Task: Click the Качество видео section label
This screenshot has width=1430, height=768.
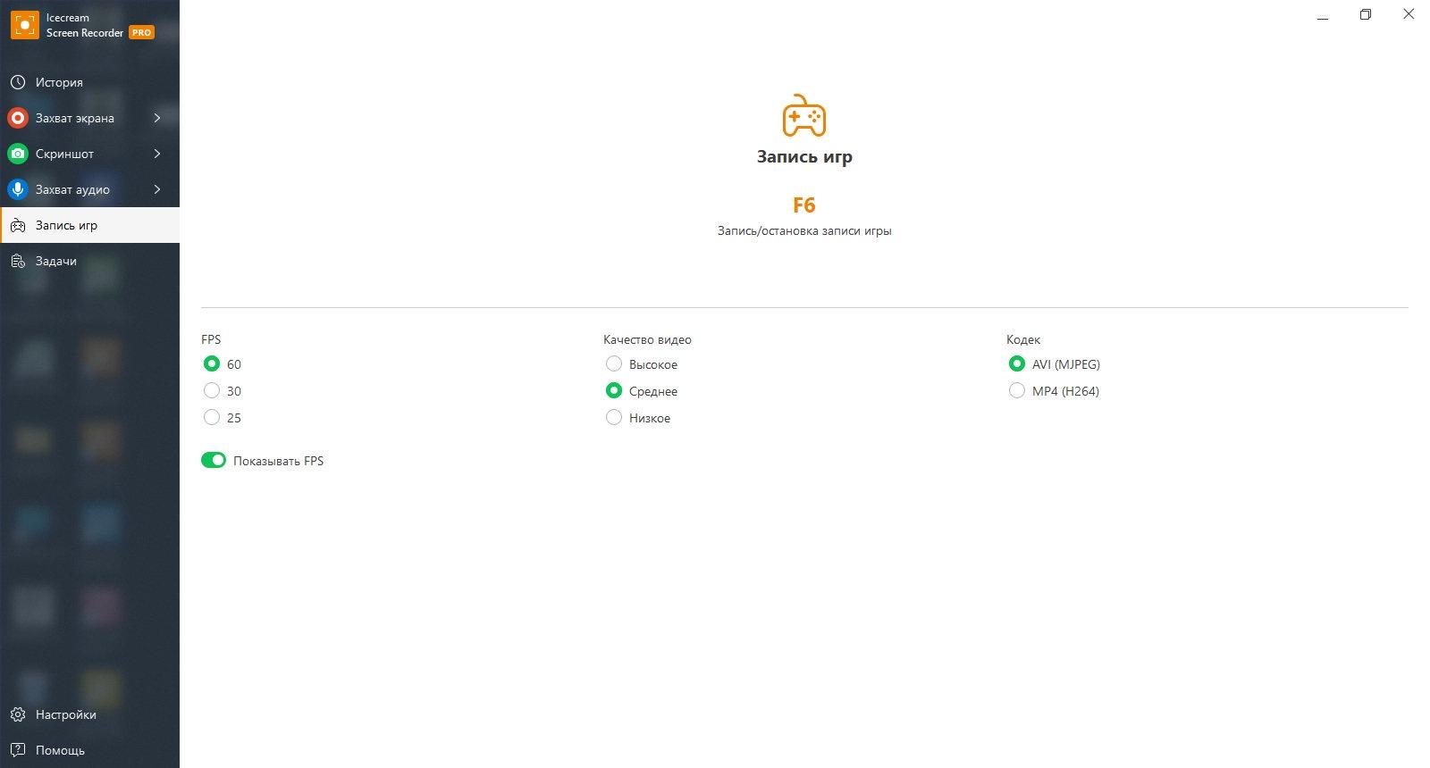Action: (647, 339)
